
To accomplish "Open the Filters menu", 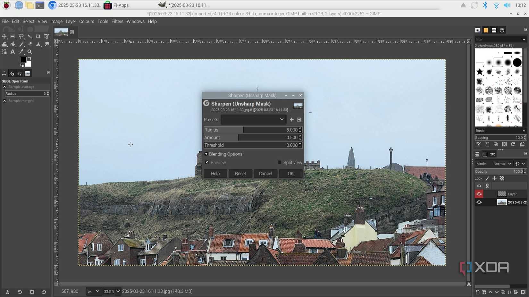I will coord(117,21).
